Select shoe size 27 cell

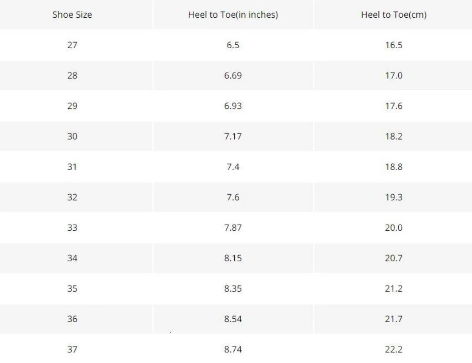pyautogui.click(x=72, y=45)
